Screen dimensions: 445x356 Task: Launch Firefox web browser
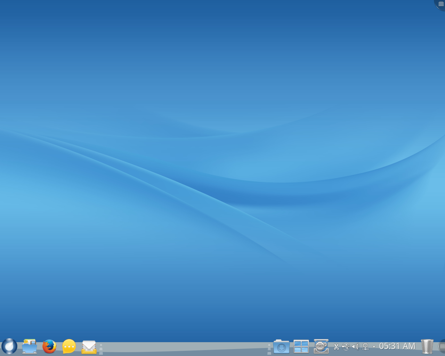(49, 346)
